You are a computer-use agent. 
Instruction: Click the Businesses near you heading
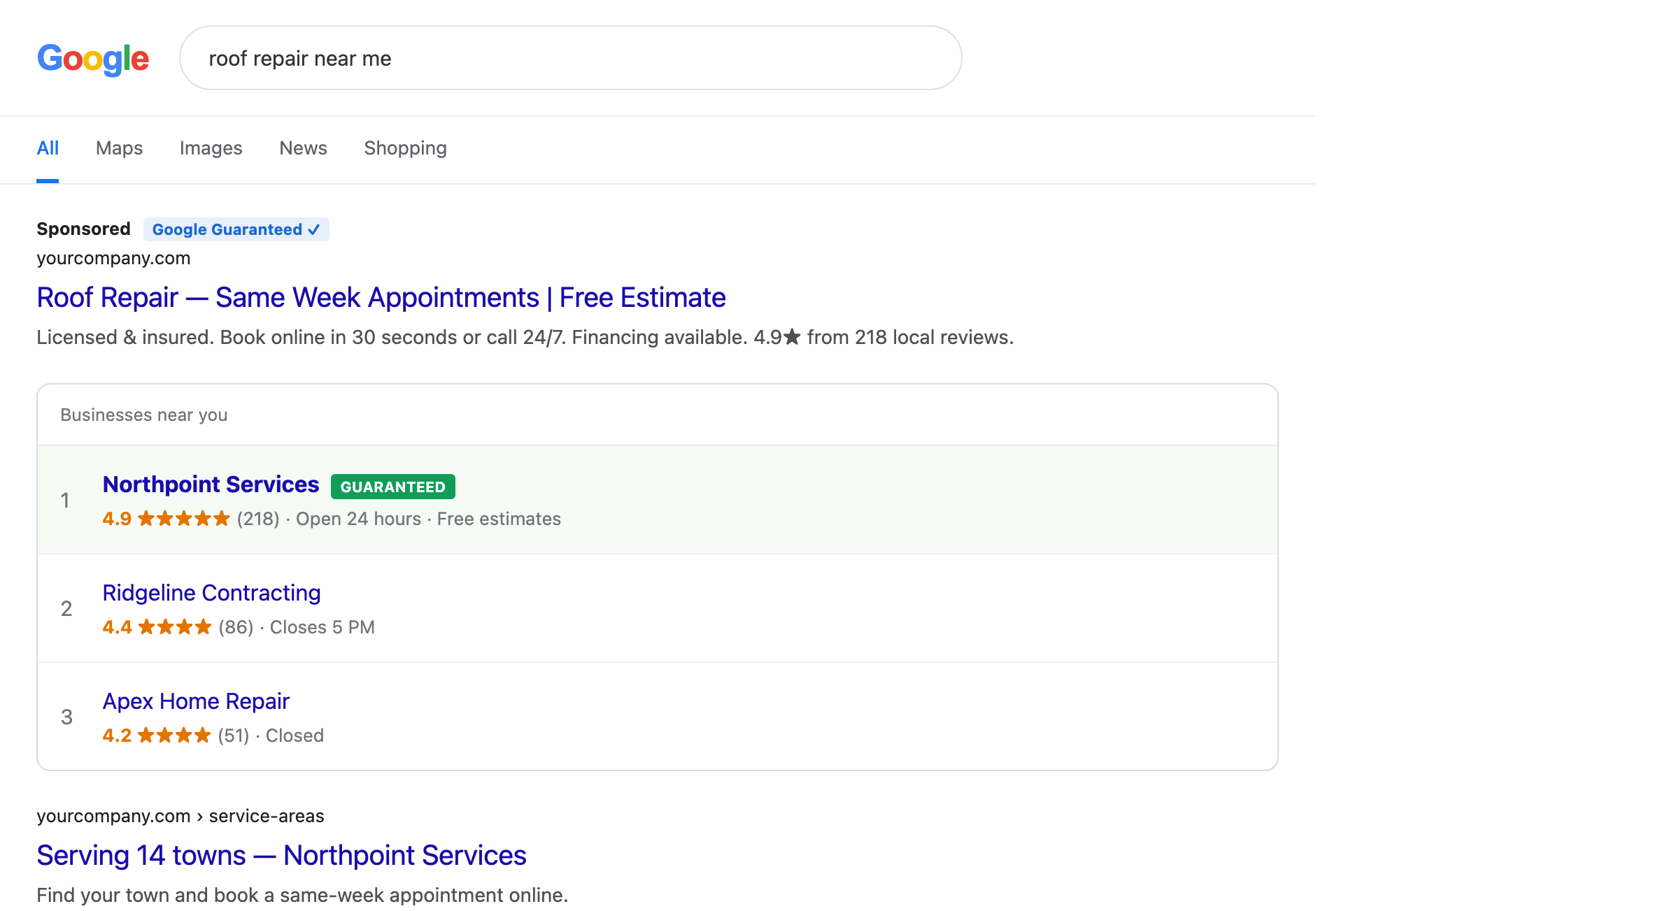pyautogui.click(x=144, y=415)
